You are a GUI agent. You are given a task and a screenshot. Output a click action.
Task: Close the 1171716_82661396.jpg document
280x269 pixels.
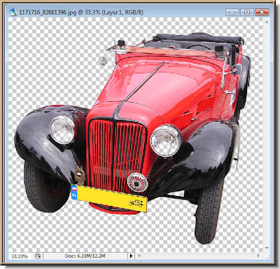(x=262, y=13)
